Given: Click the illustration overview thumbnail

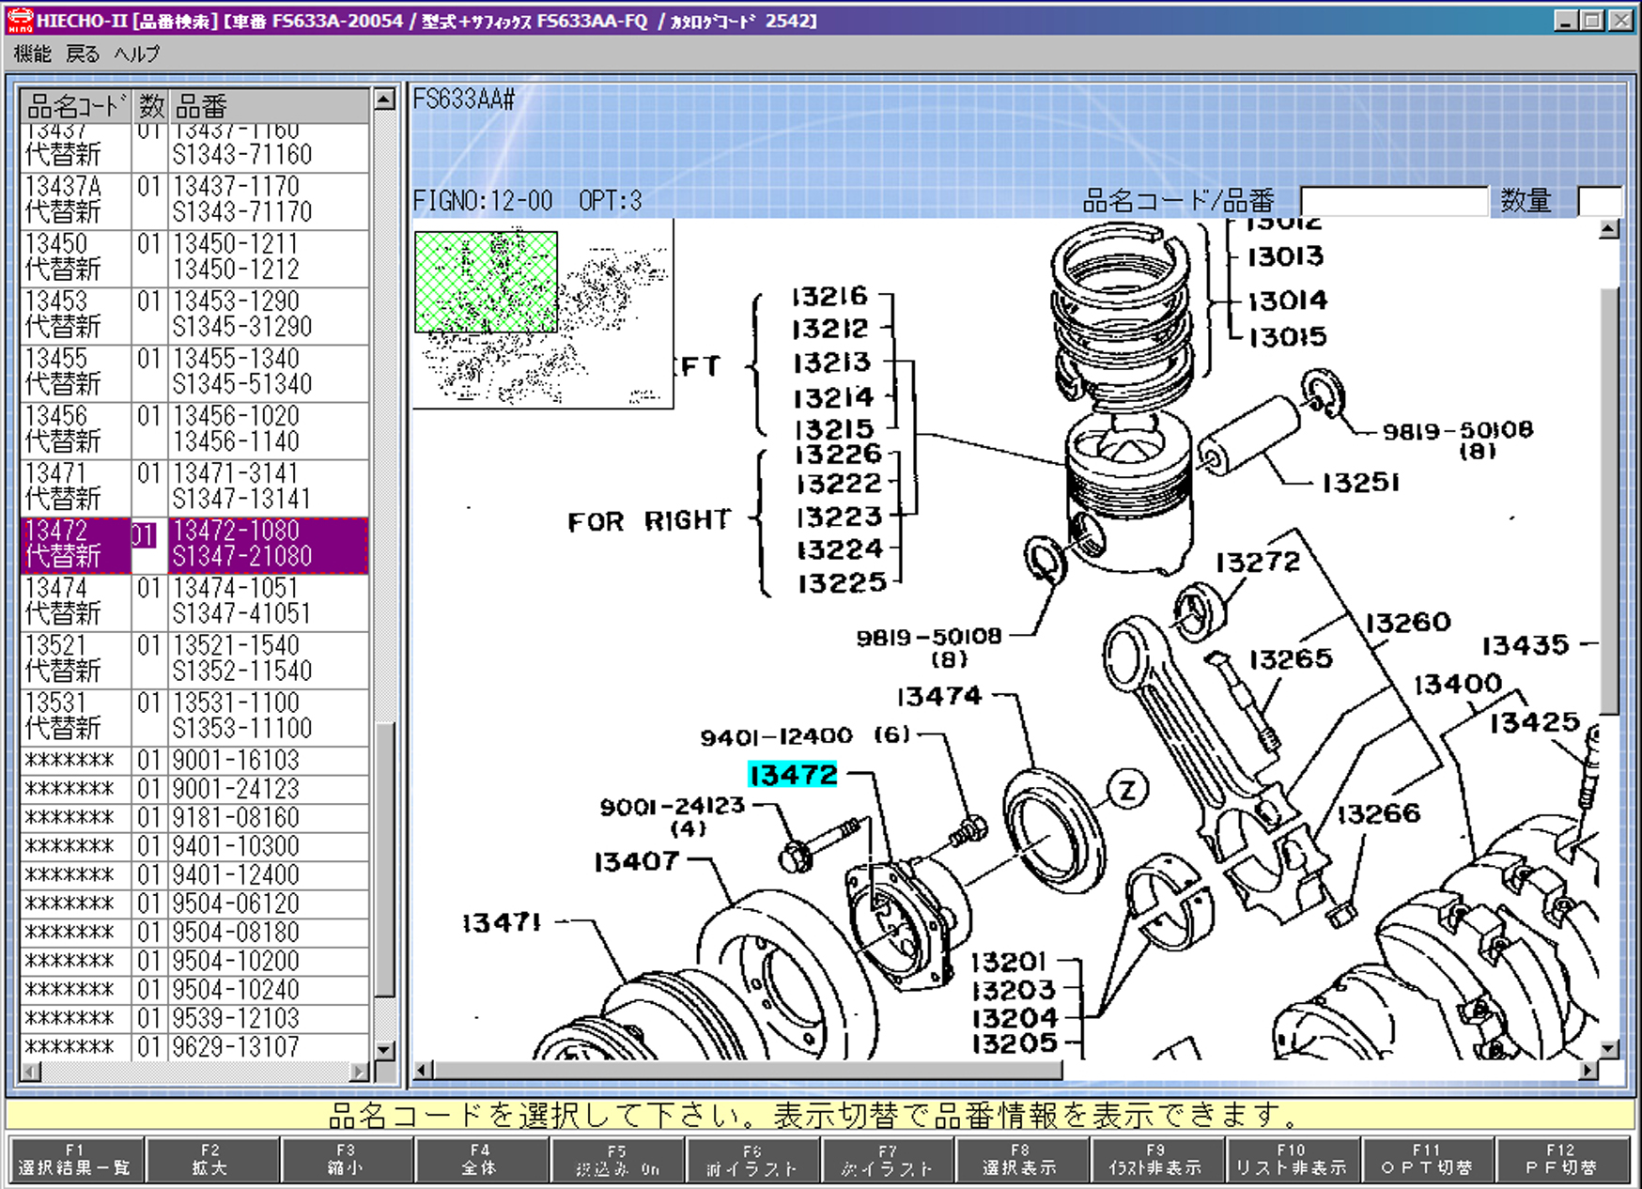Looking at the screenshot, I should click(x=543, y=315).
